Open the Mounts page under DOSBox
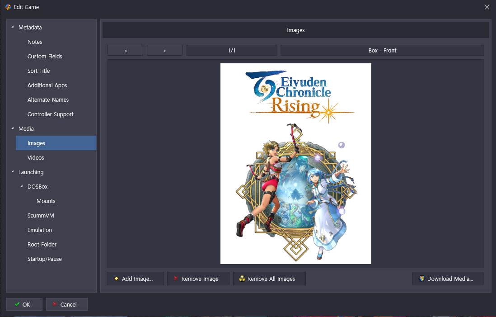This screenshot has height=317, width=496. tap(46, 201)
